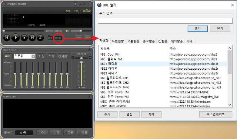Viewport: 237px width, 139px height.
Task: Select the SBS 제주 Power FM row
Action: pos(163,92)
